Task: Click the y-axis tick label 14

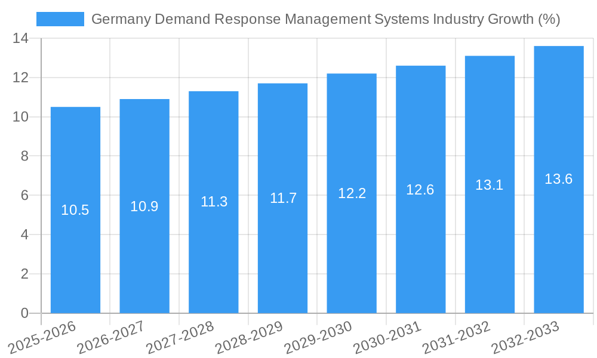Action: 20,38
